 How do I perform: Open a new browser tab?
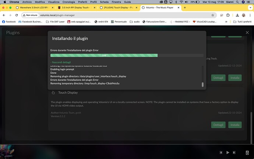[x=185, y=7]
